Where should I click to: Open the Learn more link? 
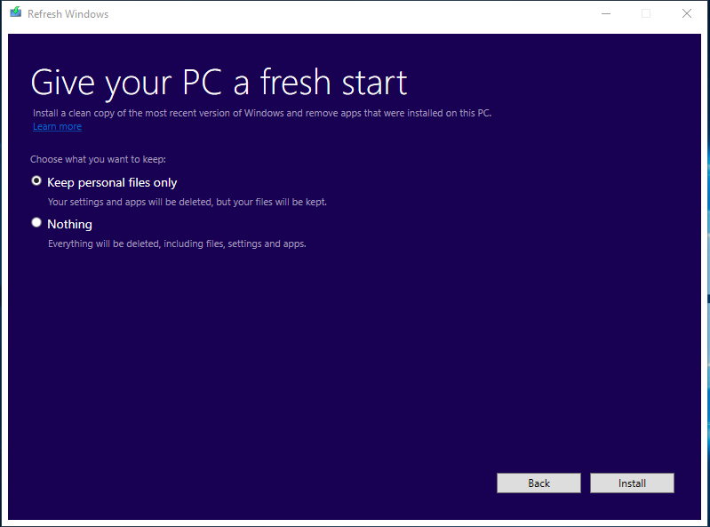pos(57,126)
